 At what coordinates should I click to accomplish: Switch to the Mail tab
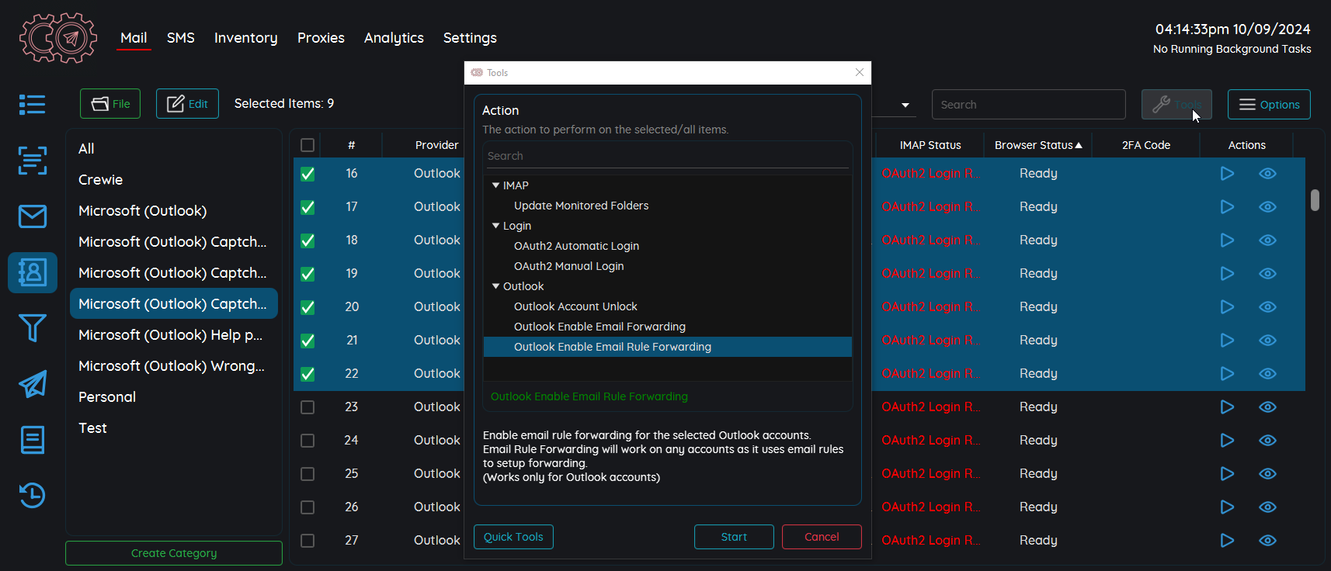[x=134, y=38]
